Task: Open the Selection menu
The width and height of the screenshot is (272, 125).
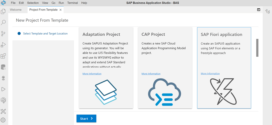Action: tap(33, 3)
